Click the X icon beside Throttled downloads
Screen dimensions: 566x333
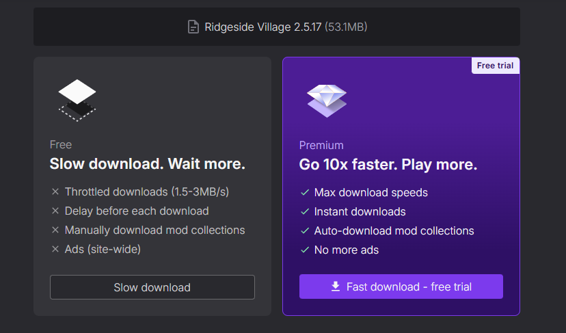(55, 192)
